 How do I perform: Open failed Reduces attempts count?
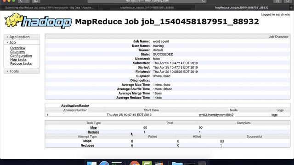coord(132,146)
